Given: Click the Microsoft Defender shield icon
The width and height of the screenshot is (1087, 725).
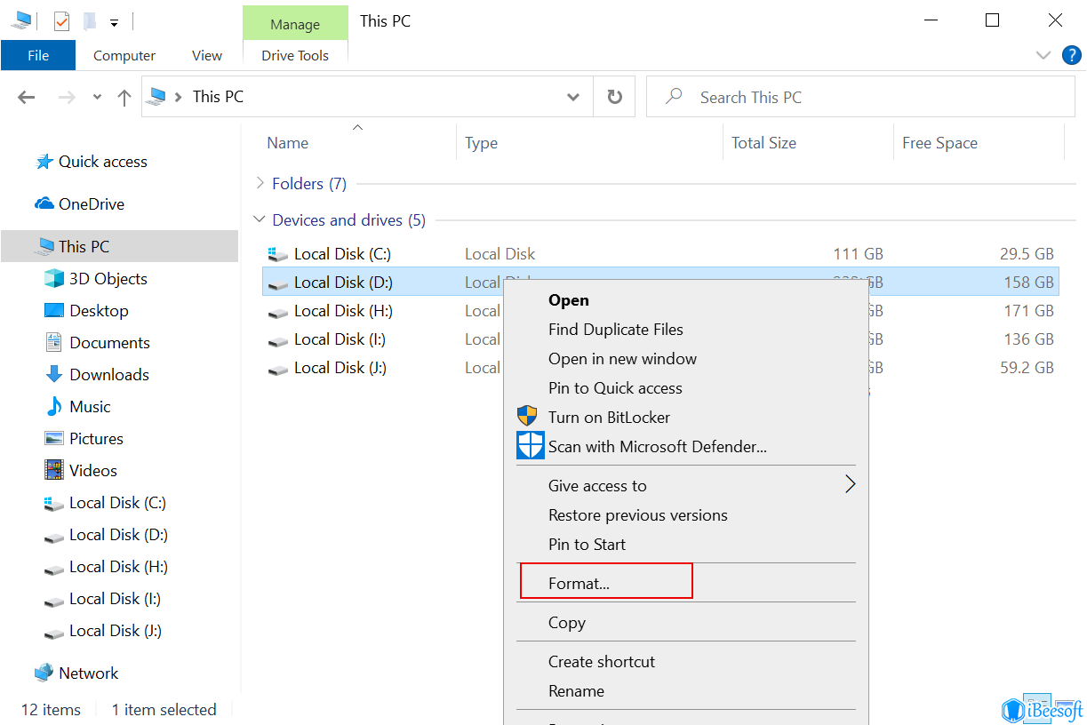Looking at the screenshot, I should pos(531,445).
